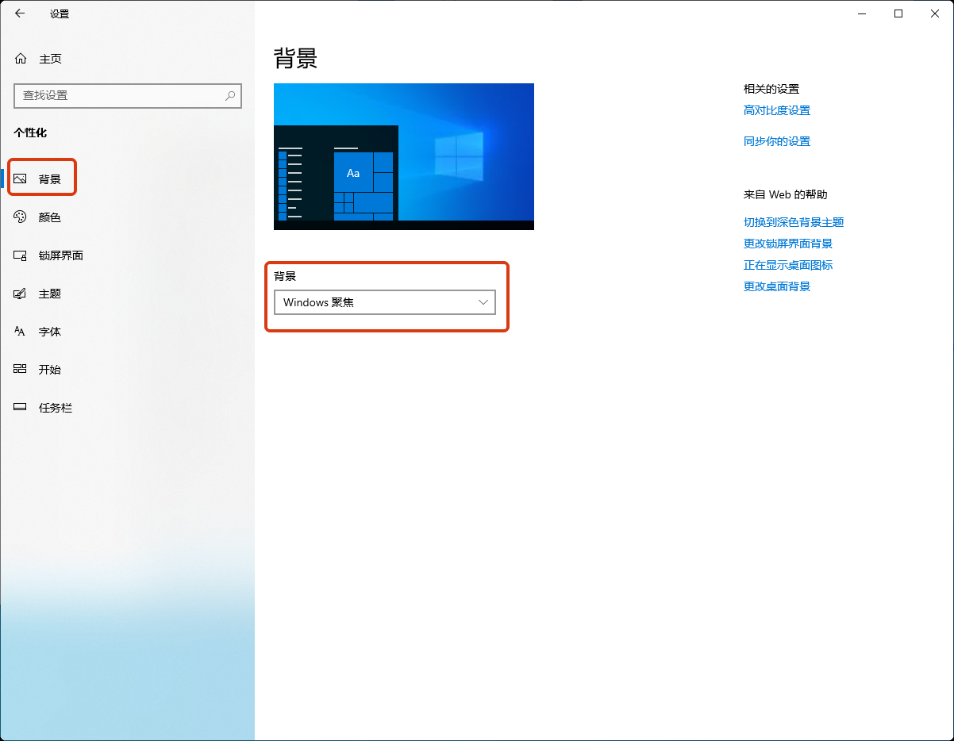Click the 背景 picture icon in sidebar
Viewport: 954px width, 741px height.
(x=21, y=179)
